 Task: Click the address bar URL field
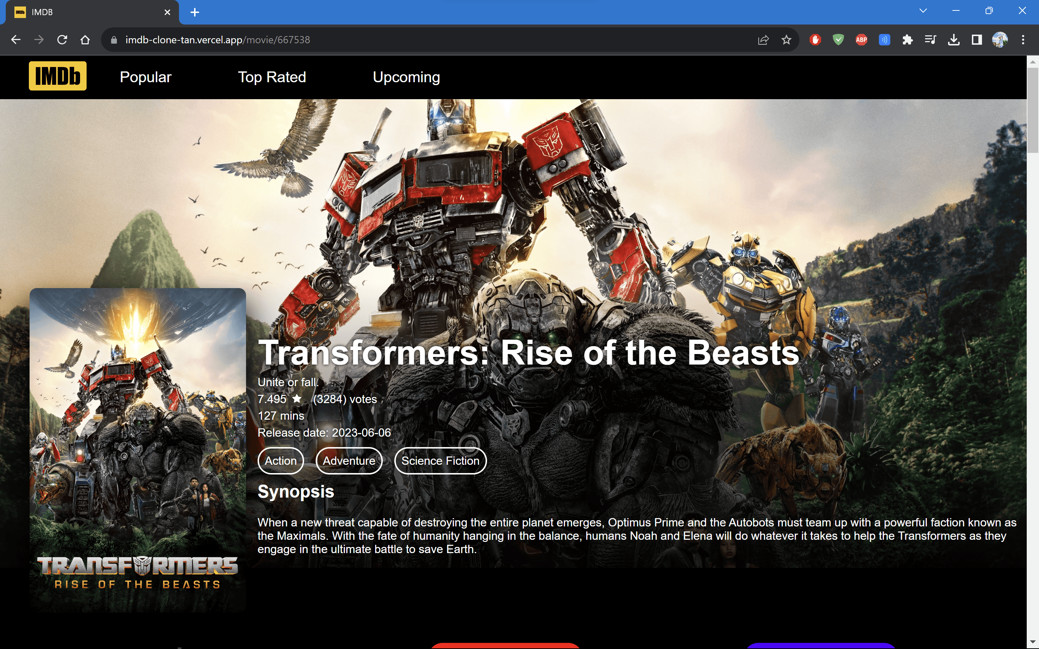pyautogui.click(x=429, y=40)
